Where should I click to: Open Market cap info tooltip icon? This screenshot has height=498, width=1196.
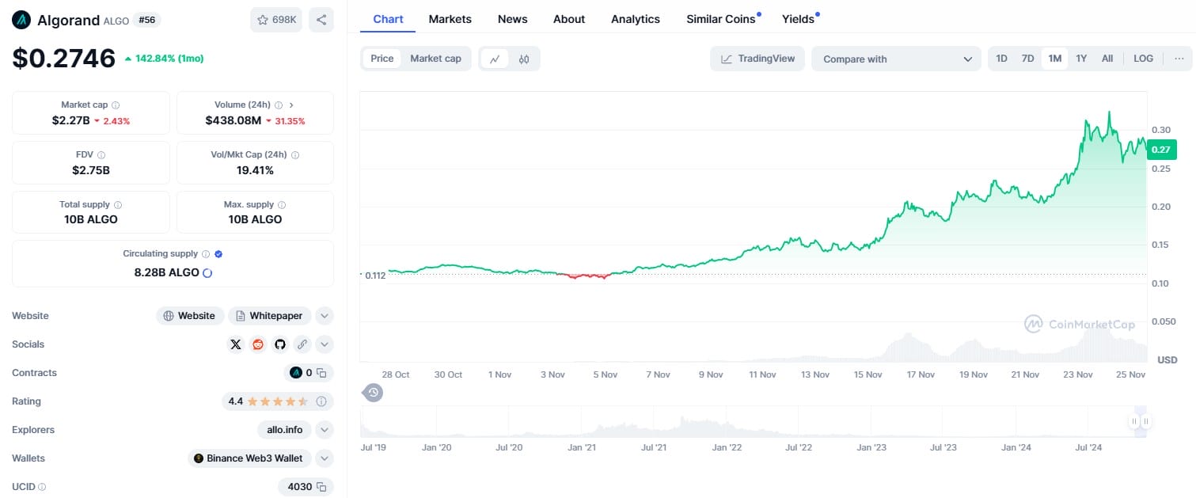click(x=116, y=105)
